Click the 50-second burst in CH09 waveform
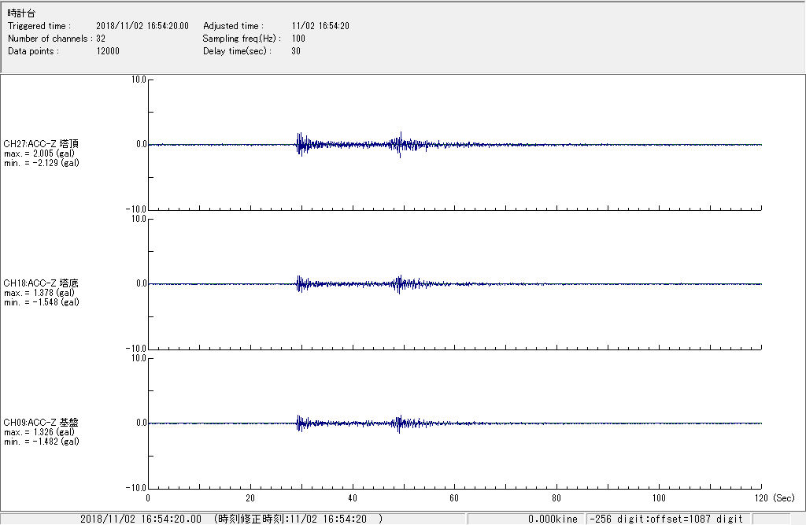The image size is (806, 525). coord(401,423)
